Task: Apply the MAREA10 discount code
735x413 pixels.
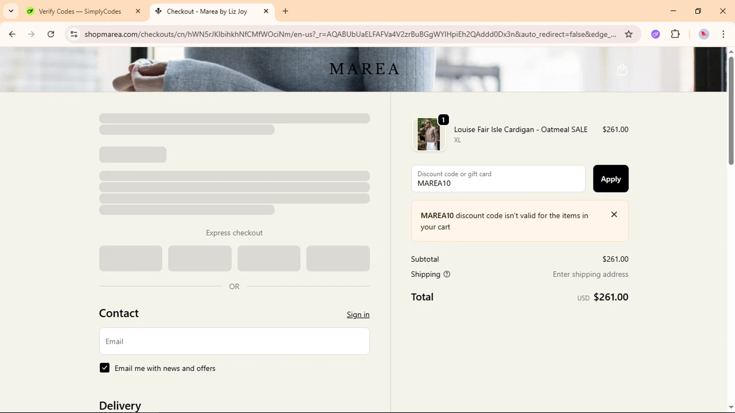Action: coord(611,179)
